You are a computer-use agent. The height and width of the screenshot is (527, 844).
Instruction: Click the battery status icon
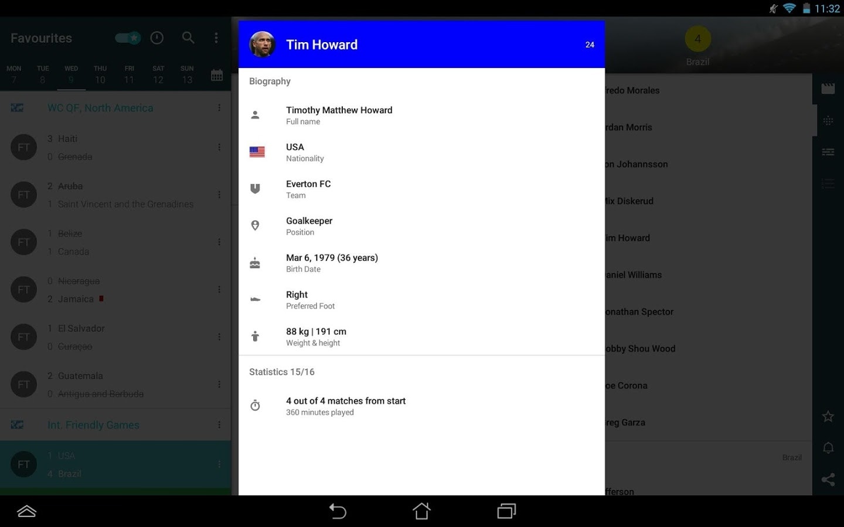point(806,8)
